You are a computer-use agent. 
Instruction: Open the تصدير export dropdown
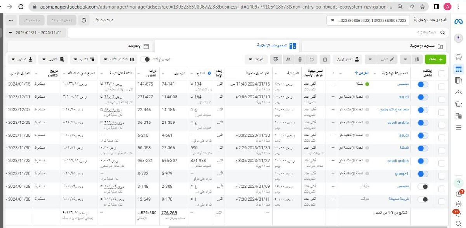(x=21, y=59)
